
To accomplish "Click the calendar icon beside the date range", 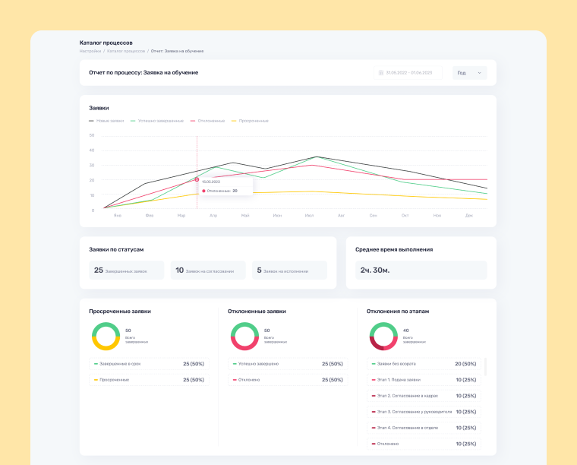I will coord(381,73).
